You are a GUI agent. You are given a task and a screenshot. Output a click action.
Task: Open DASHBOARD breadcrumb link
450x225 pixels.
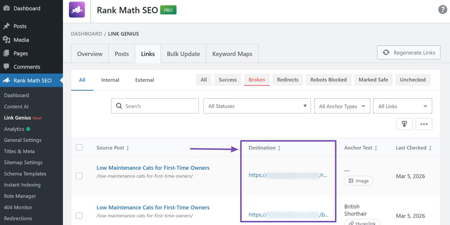[x=86, y=34]
